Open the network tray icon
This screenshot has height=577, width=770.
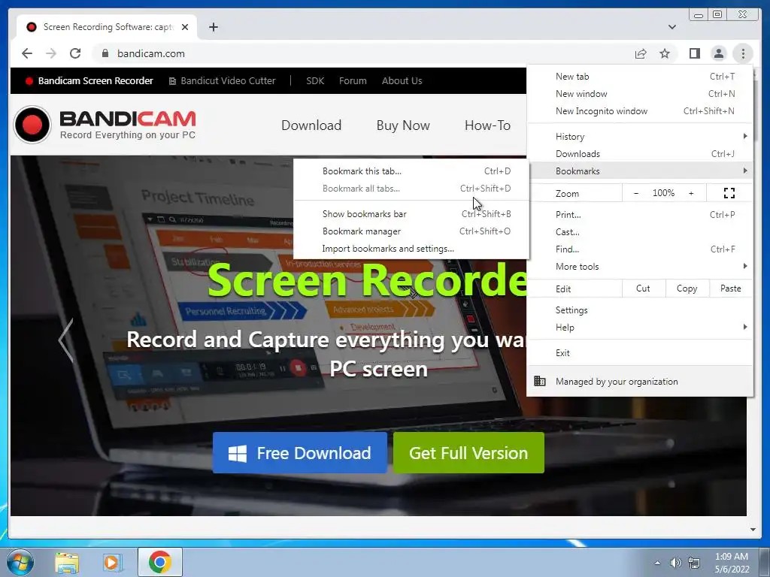click(x=694, y=563)
